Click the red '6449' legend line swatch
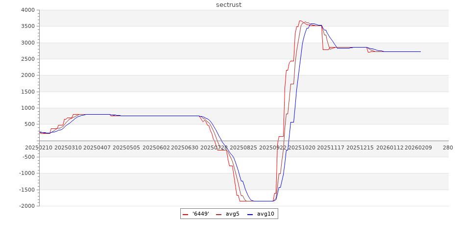This screenshot has width=458, height=245. (x=185, y=214)
